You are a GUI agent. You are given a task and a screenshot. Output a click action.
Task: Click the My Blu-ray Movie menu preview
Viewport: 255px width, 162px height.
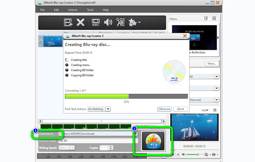pyautogui.click(x=194, y=38)
